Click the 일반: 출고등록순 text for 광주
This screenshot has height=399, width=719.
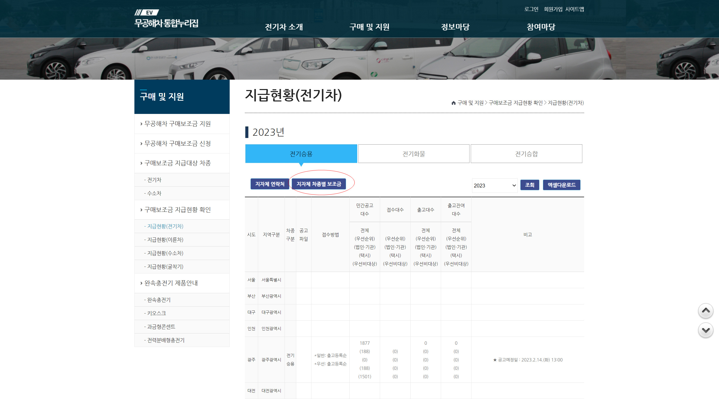tap(331, 356)
